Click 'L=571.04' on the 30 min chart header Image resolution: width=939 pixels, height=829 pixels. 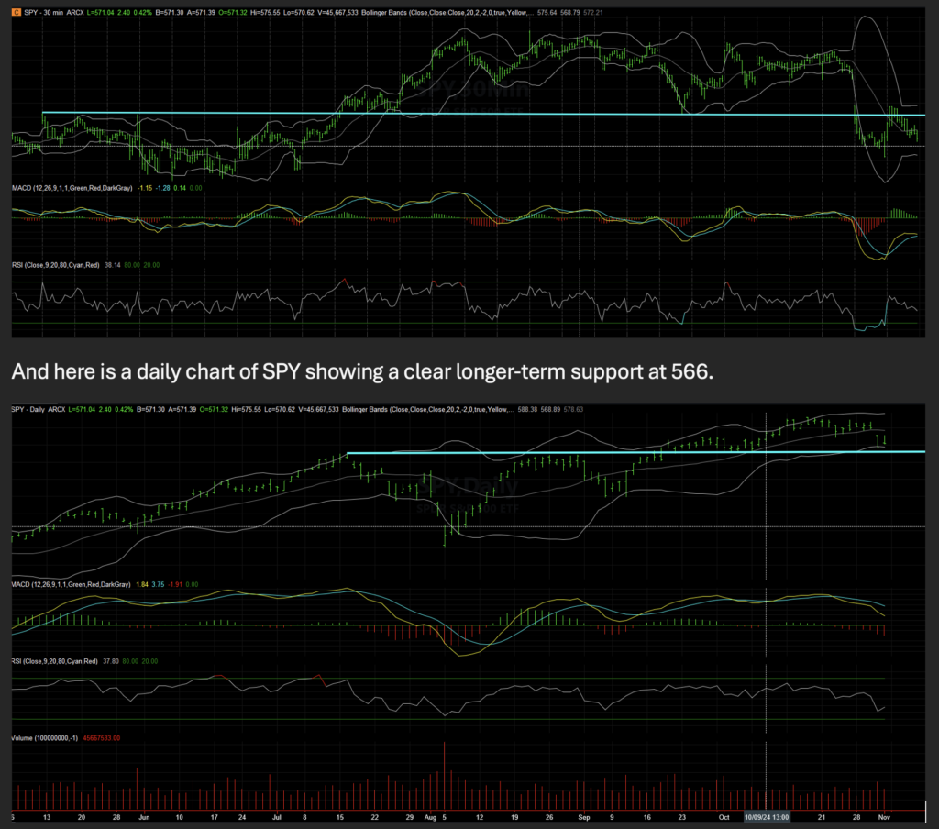[x=100, y=12]
